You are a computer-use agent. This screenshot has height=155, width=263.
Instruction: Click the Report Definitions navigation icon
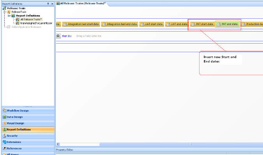[5, 130]
